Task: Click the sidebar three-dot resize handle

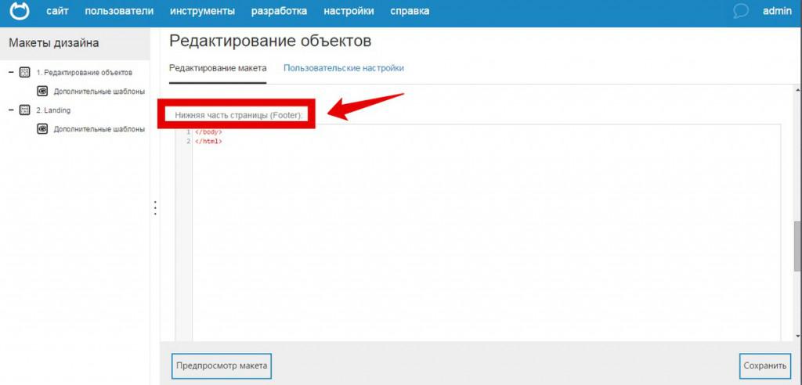Action: 155,208
